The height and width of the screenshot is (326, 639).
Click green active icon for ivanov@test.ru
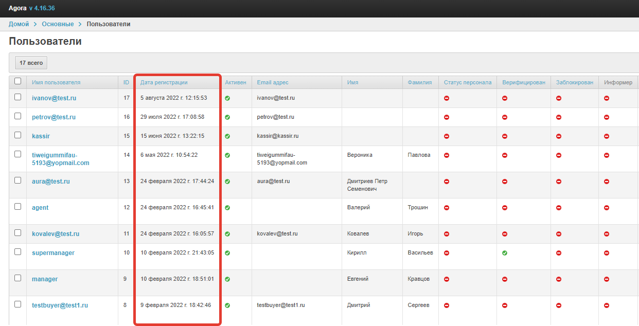227,98
